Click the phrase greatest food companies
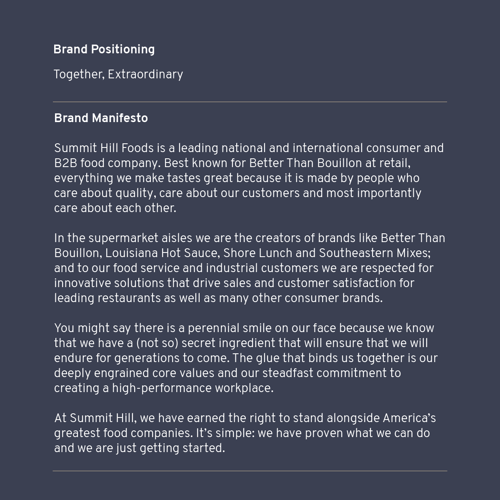The height and width of the screenshot is (500, 500). pos(123,433)
